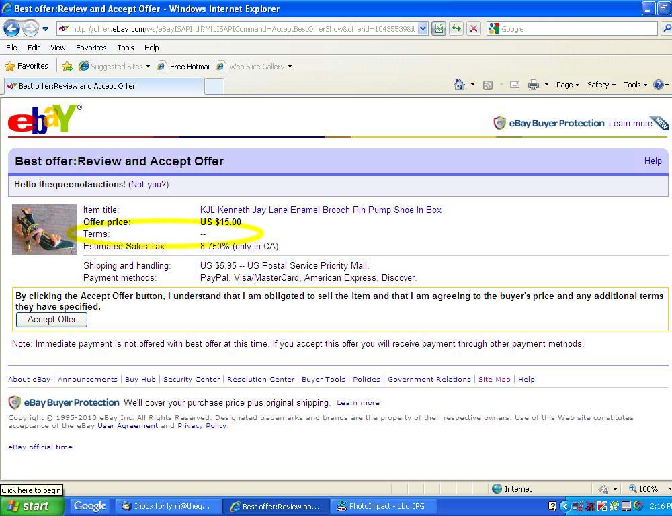Click the Accept Offer button
672x516 pixels.
(52, 320)
